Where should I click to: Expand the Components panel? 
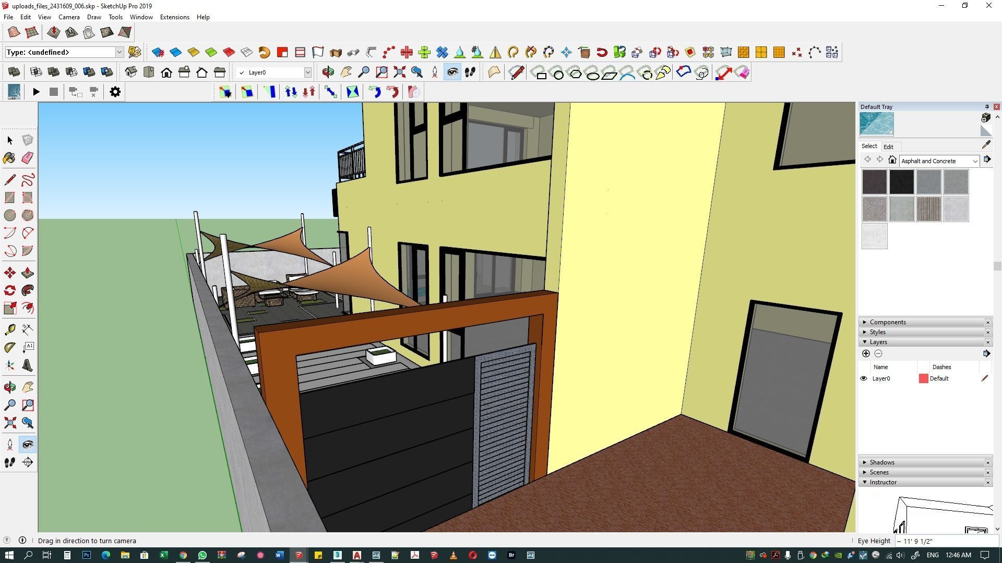tap(887, 322)
